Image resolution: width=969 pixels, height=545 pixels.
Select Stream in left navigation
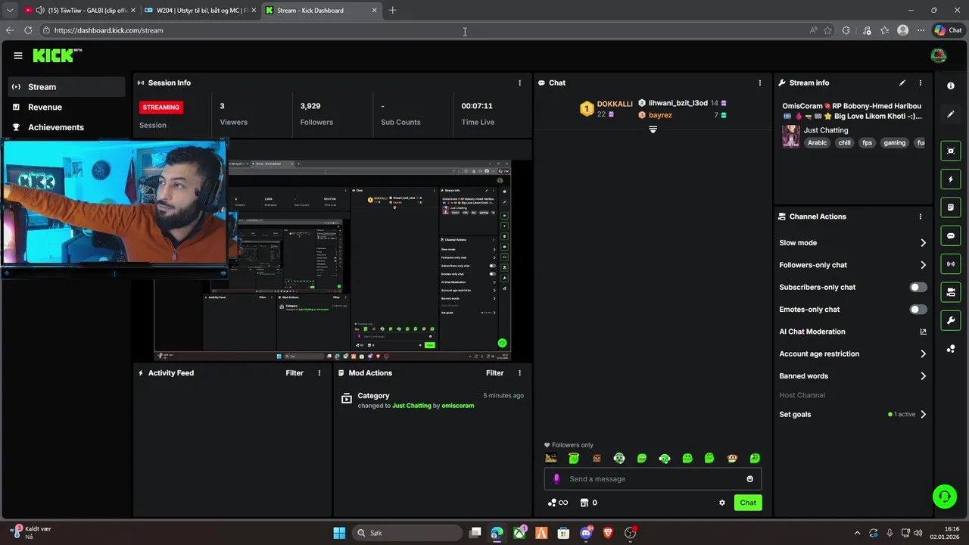point(67,87)
